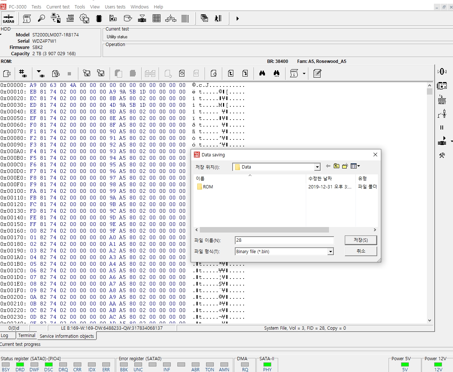
Task: Switch to the Terminal tab
Action: click(x=27, y=336)
